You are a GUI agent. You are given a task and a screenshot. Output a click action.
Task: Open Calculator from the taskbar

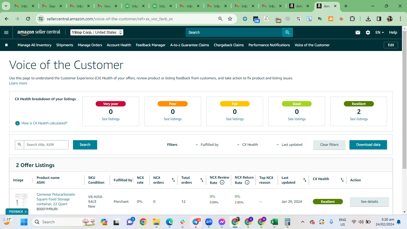[x=287, y=222]
